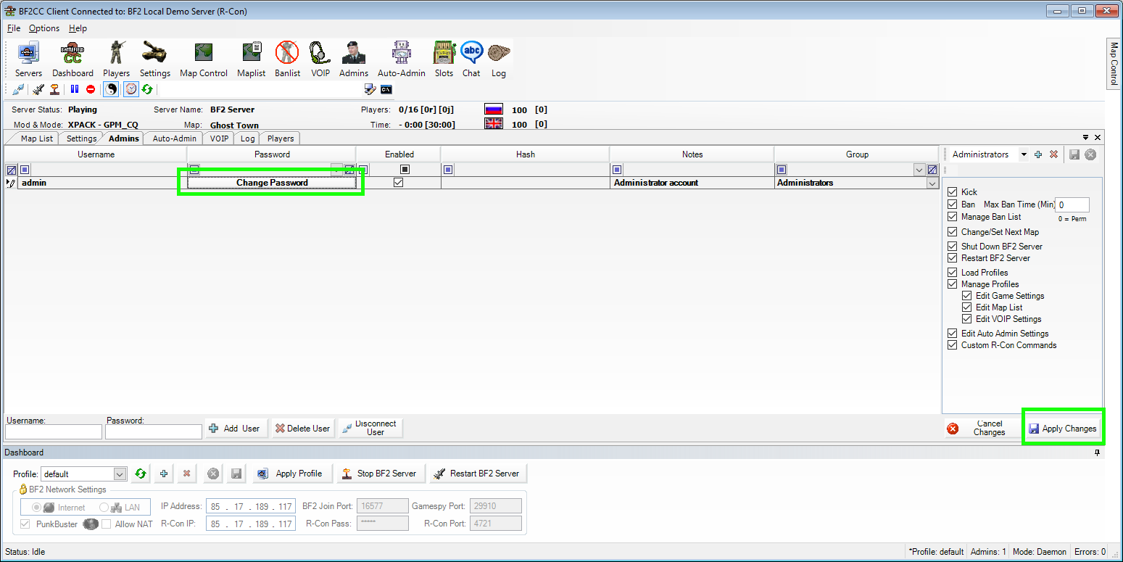Viewport: 1123px width, 562px height.
Task: Refresh the dashboard profile list
Action: tap(141, 474)
